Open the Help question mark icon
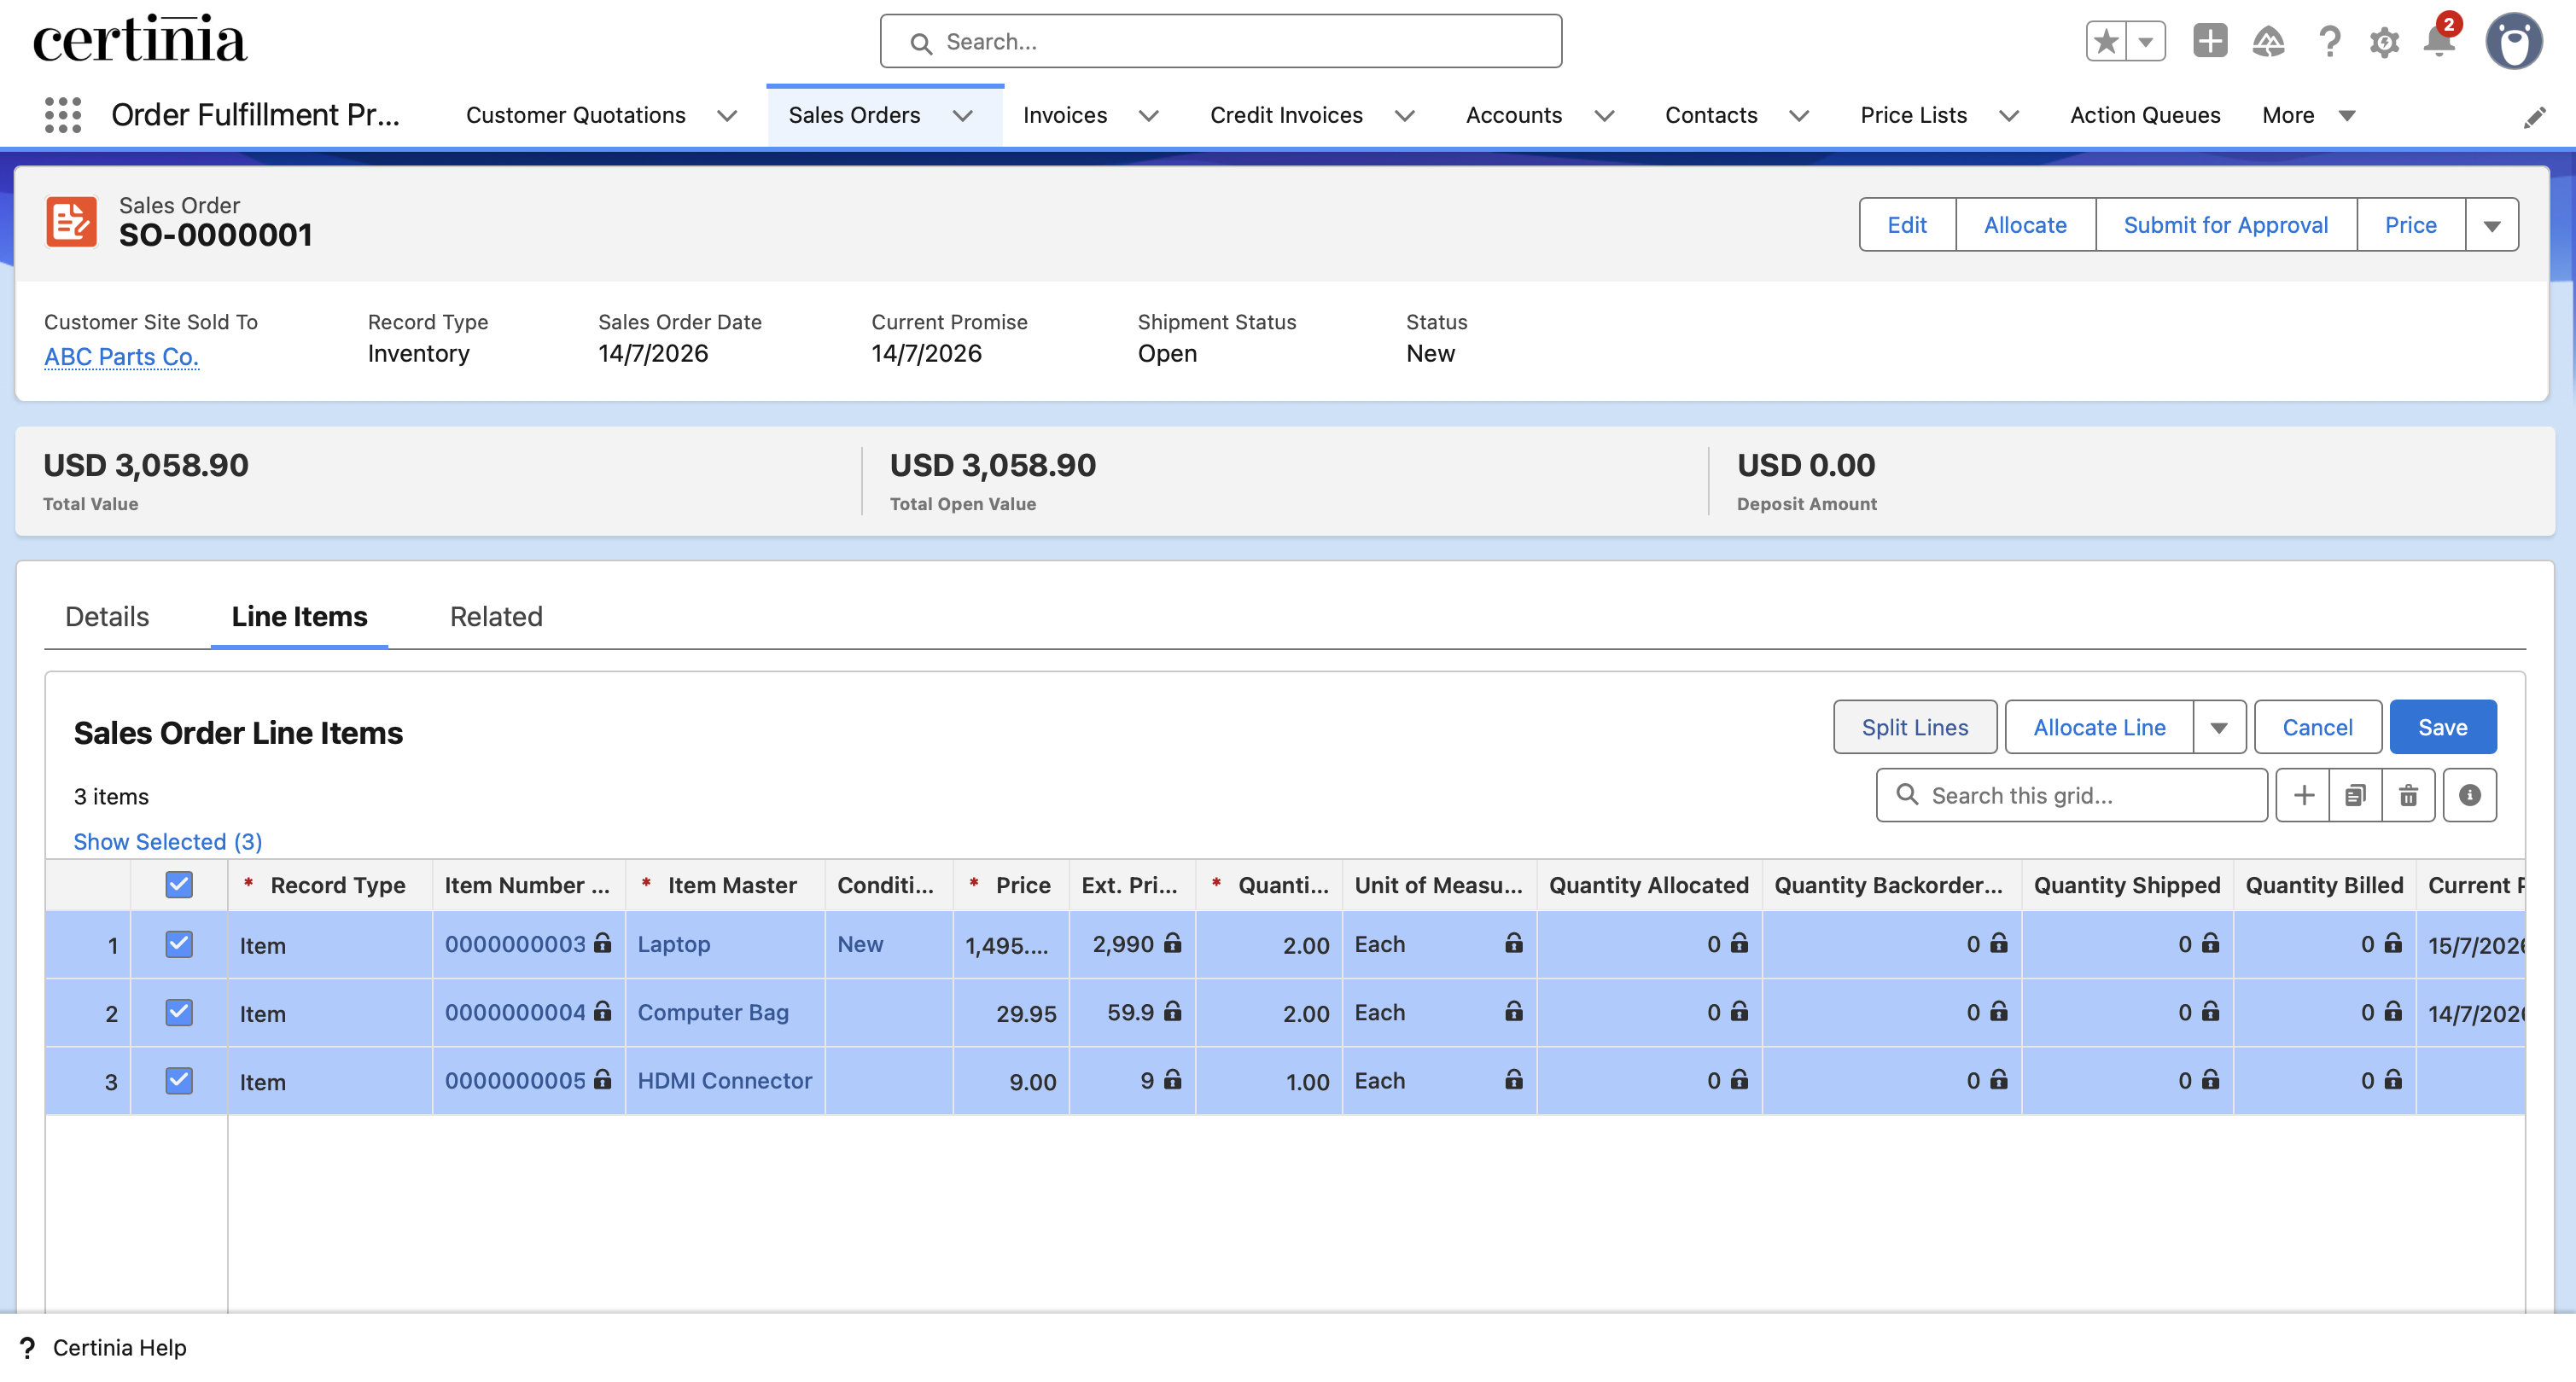Viewport: 2576px width, 1382px height. point(2329,41)
